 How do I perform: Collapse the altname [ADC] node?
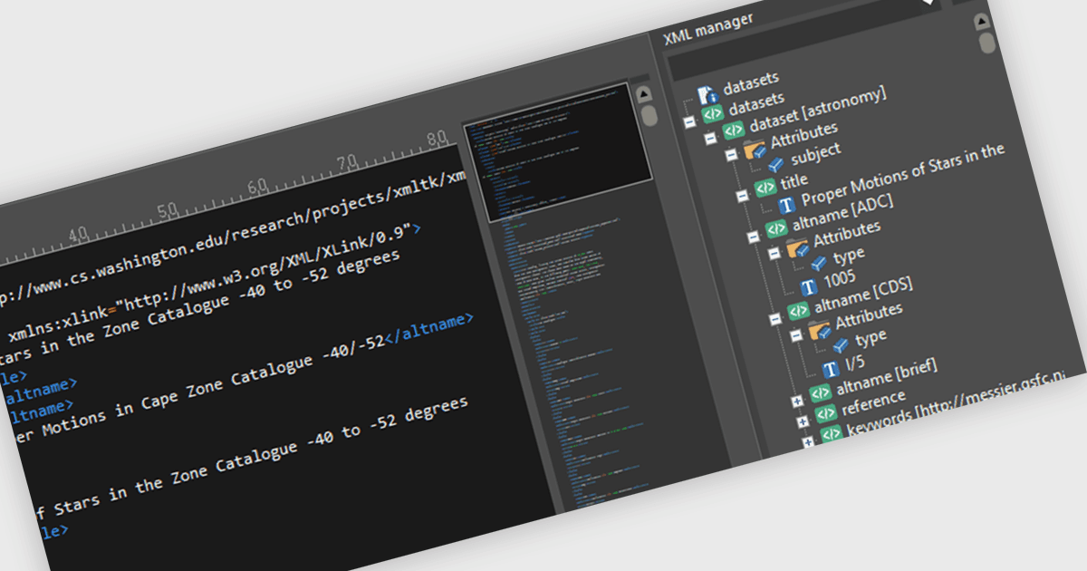coord(753,236)
